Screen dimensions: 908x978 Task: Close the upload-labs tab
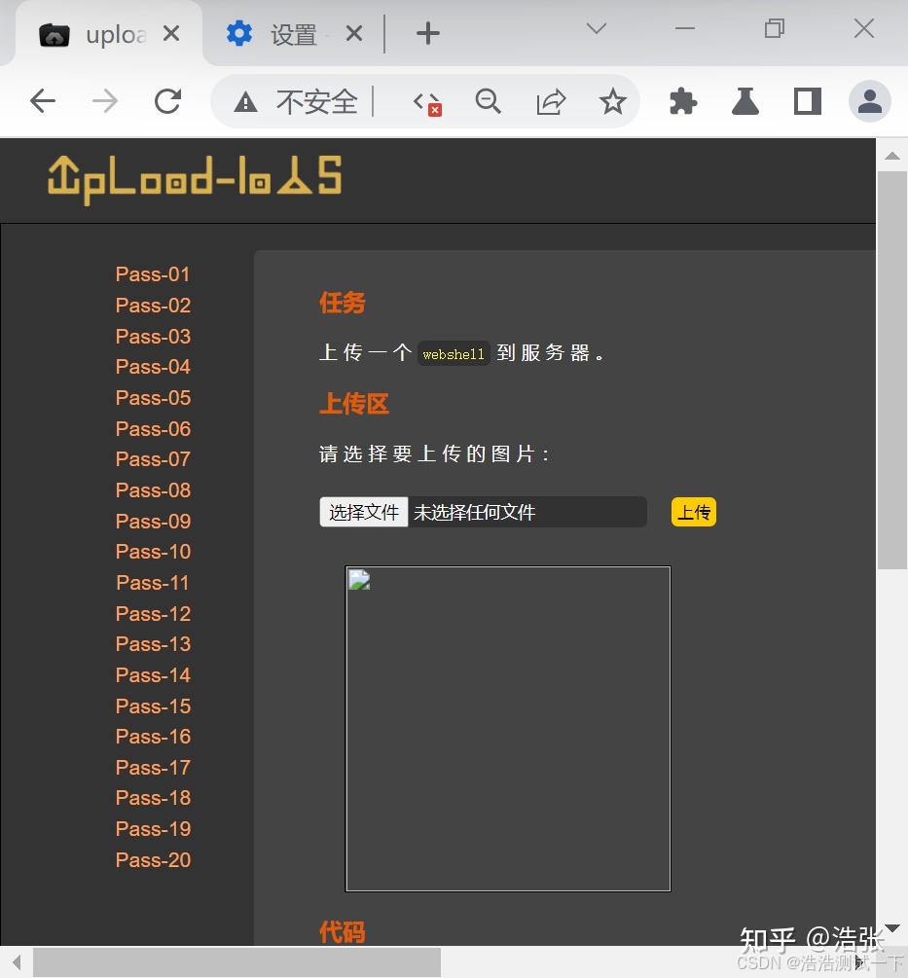pyautogui.click(x=171, y=33)
